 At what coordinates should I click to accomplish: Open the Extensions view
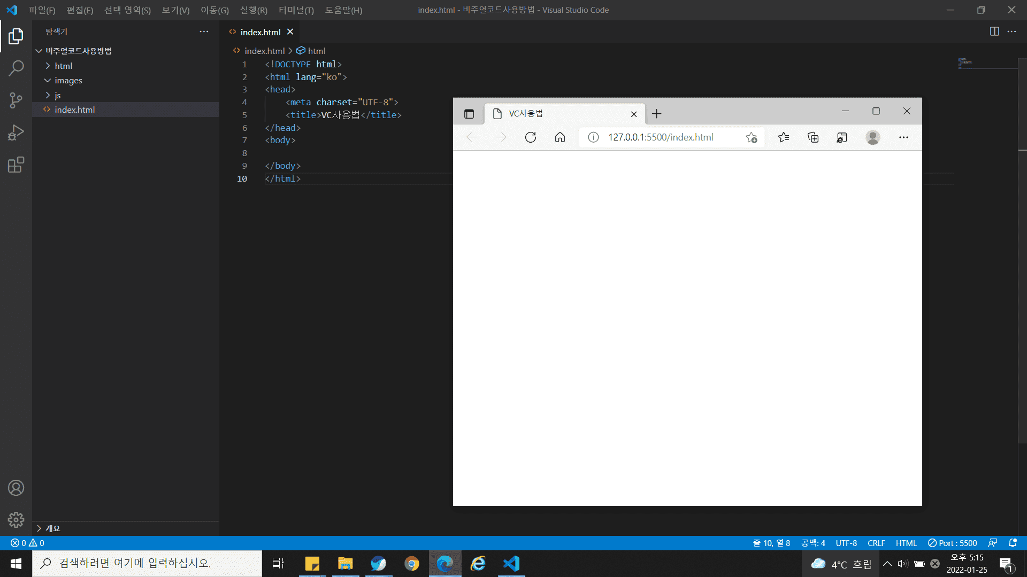16,165
